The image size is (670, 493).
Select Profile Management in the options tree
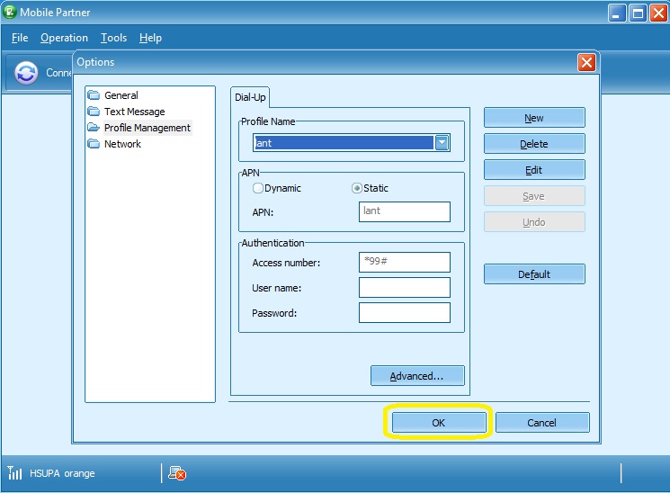[x=147, y=128]
